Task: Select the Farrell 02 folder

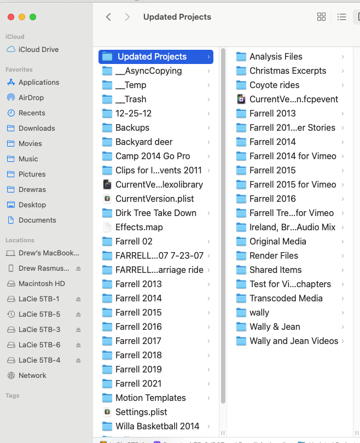Action: pyautogui.click(x=156, y=242)
